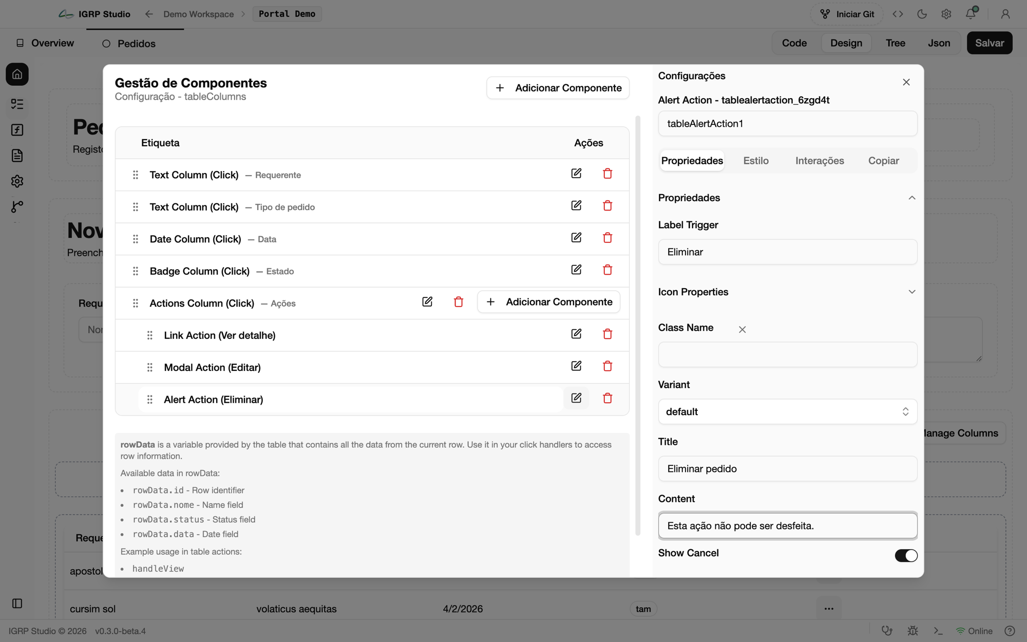Open notifications bell icon
The image size is (1027, 642).
coord(971,13)
